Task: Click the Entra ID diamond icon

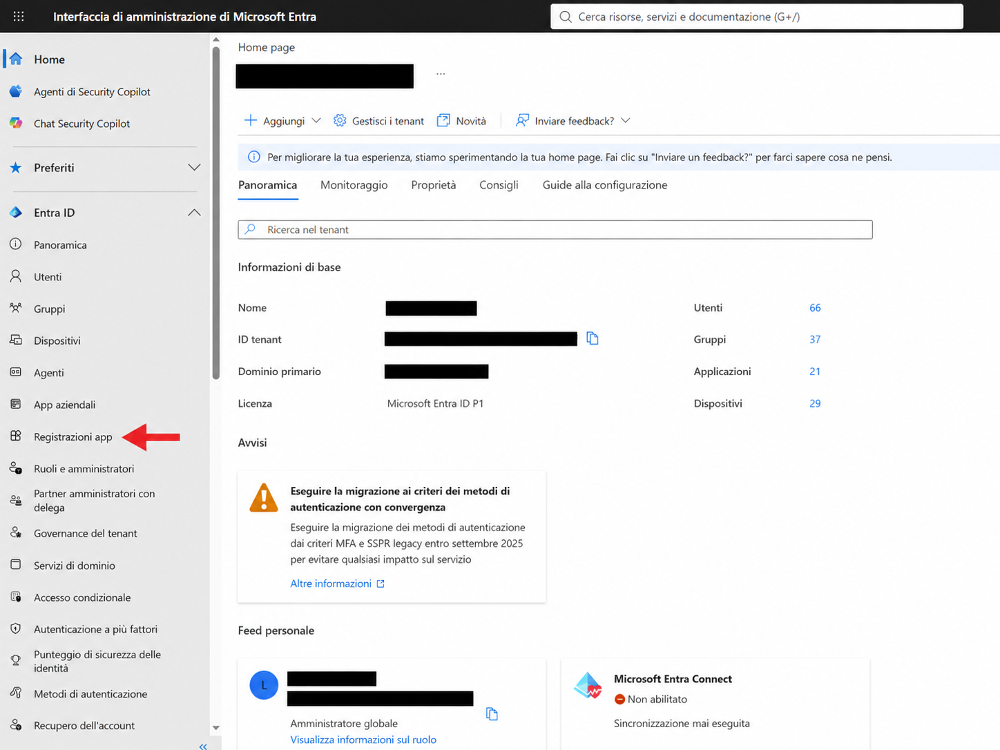Action: click(x=16, y=213)
